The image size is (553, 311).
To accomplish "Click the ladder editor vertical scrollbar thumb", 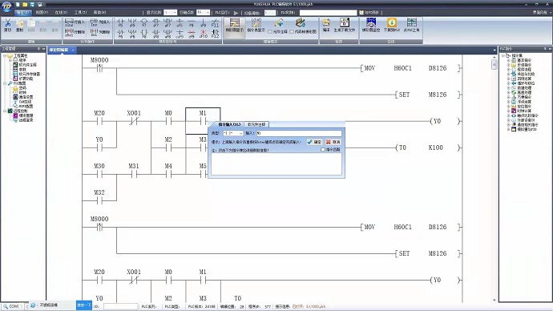I will pos(494,65).
